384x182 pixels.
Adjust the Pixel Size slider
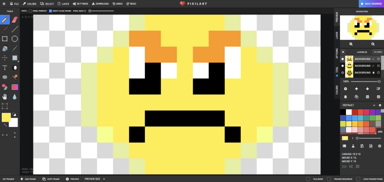[101, 11]
